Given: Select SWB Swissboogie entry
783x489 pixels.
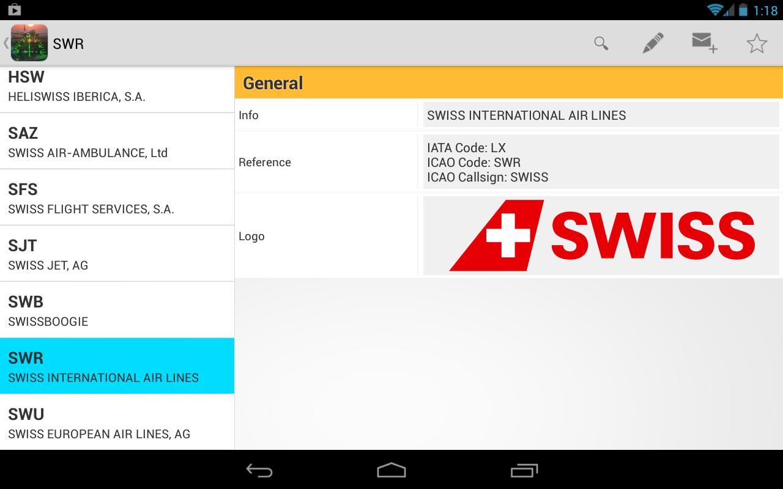Looking at the screenshot, I should [x=117, y=310].
